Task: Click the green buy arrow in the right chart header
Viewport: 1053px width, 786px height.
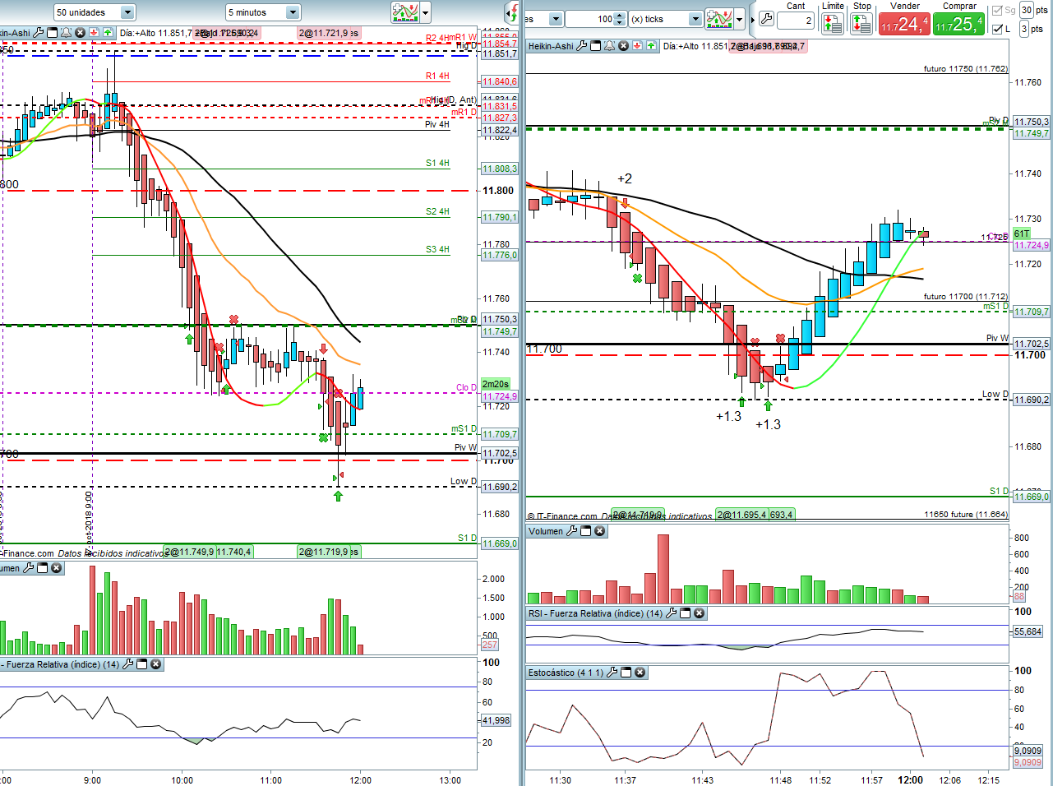Action: [651, 46]
